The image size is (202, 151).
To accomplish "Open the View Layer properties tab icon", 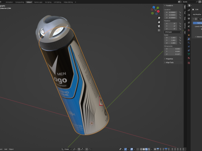I will click(189, 23).
